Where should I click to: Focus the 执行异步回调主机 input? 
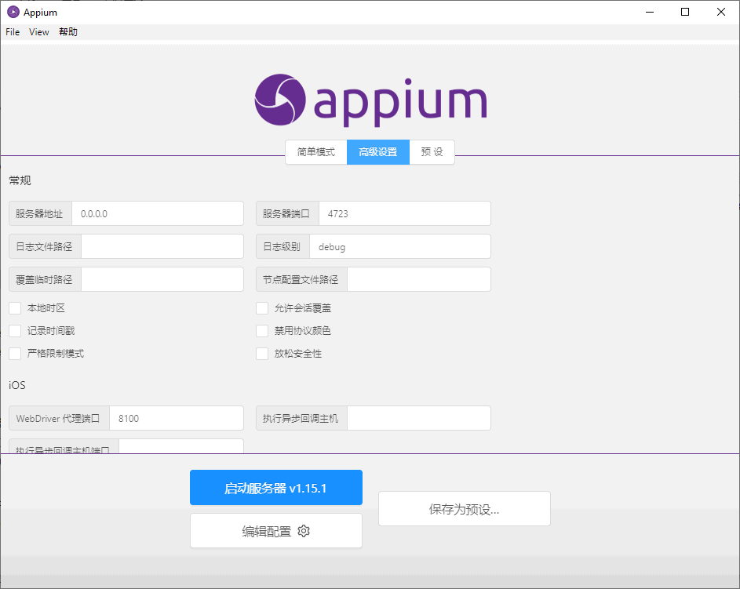pyautogui.click(x=419, y=418)
